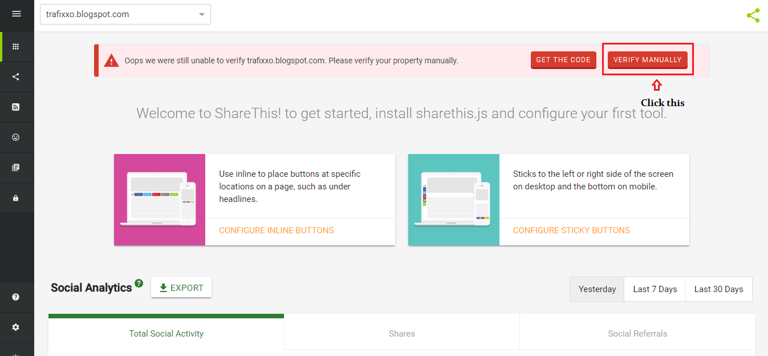The height and width of the screenshot is (356, 768).
Task: Open Settings with the gear icon
Action: point(16,327)
